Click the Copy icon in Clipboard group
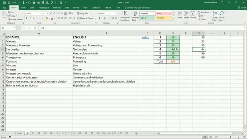Screen dimensions: 247x139 [x=9, y=16]
